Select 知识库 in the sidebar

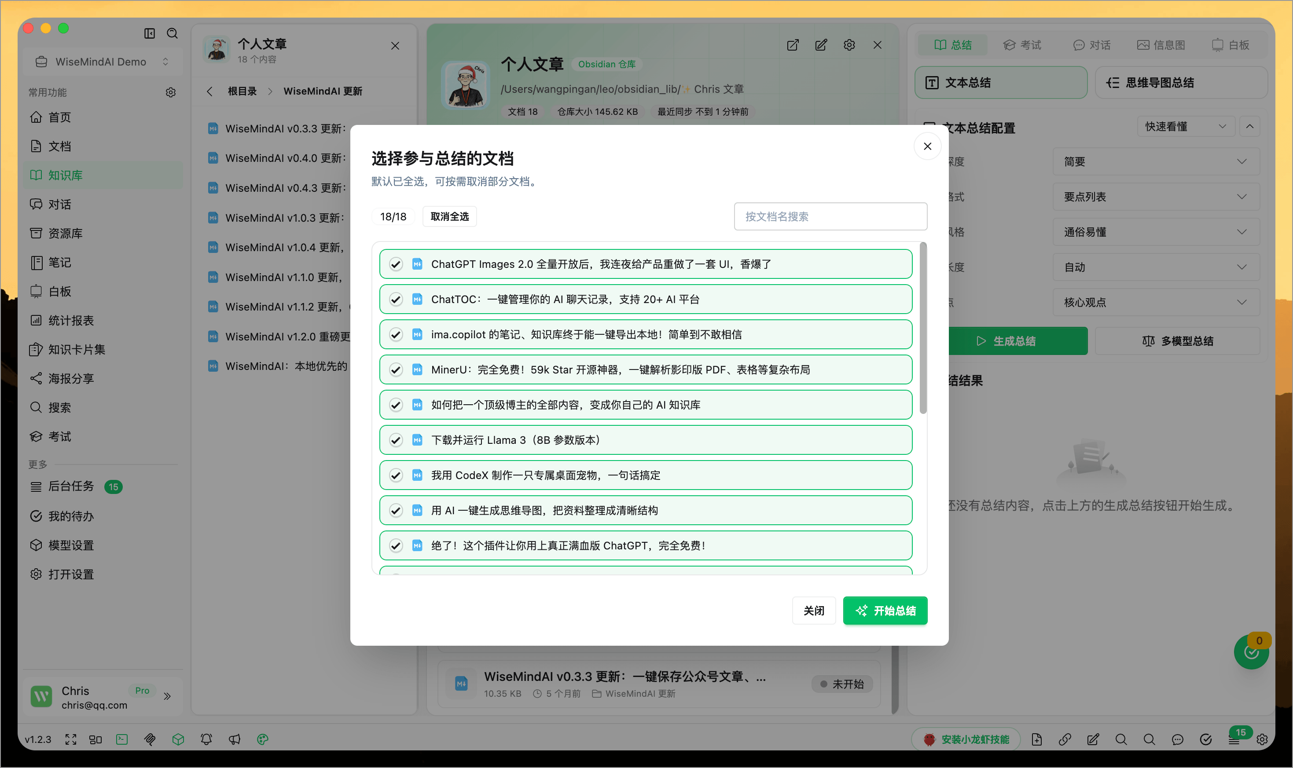click(103, 175)
